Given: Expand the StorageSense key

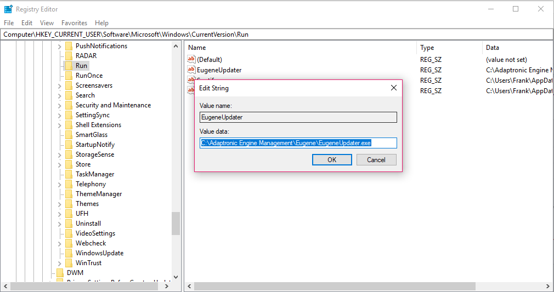Looking at the screenshot, I should click(x=60, y=155).
